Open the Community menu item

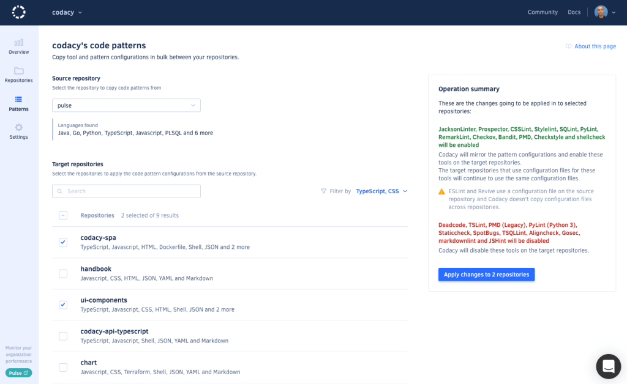pos(543,12)
